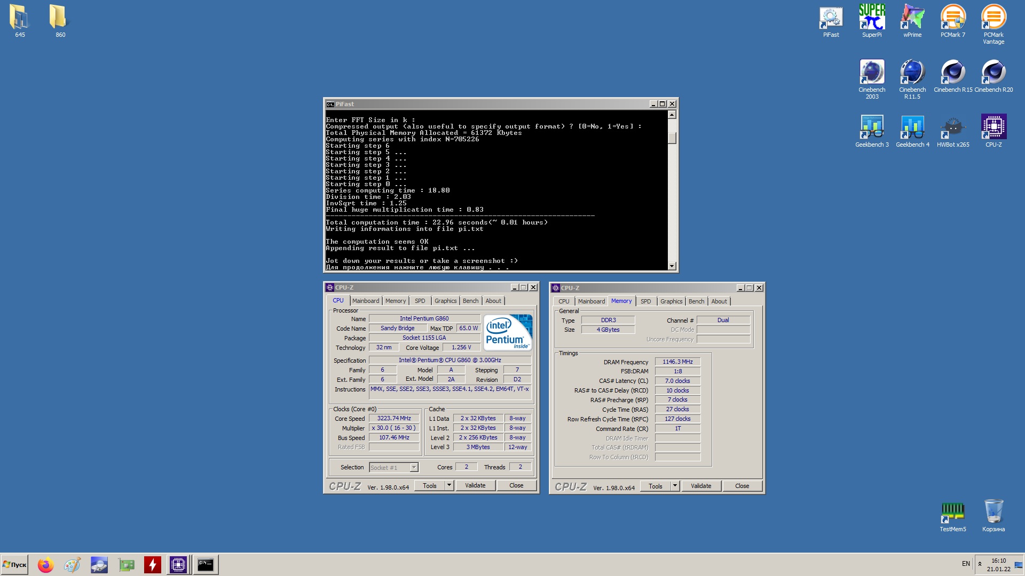Click Close button in right CPU-Z
Screen dimensions: 1025x576
coord(742,486)
